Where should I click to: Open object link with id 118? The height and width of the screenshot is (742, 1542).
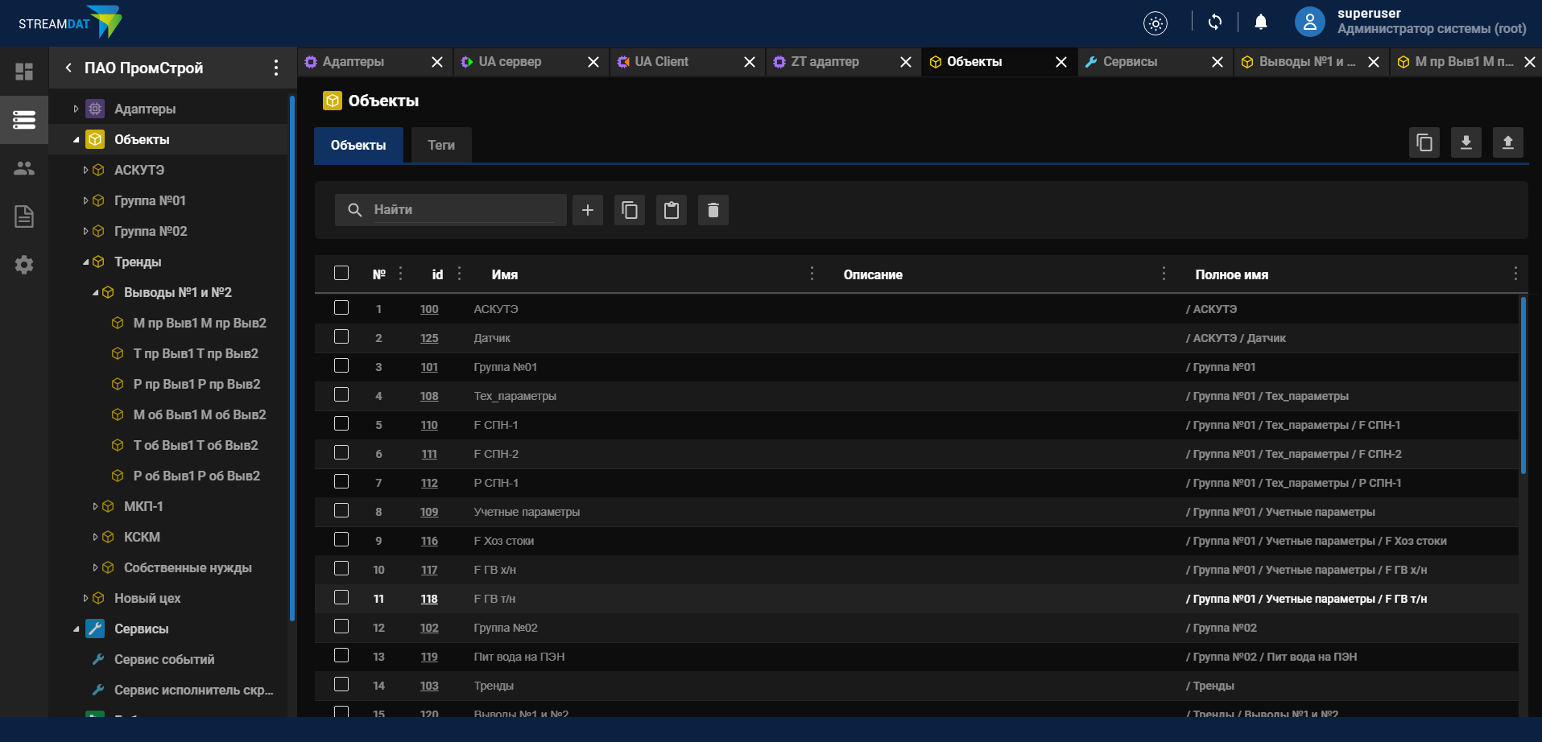click(x=428, y=598)
